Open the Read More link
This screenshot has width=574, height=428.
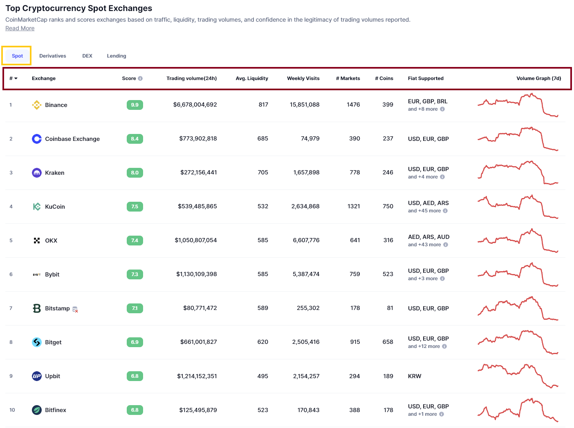point(20,28)
